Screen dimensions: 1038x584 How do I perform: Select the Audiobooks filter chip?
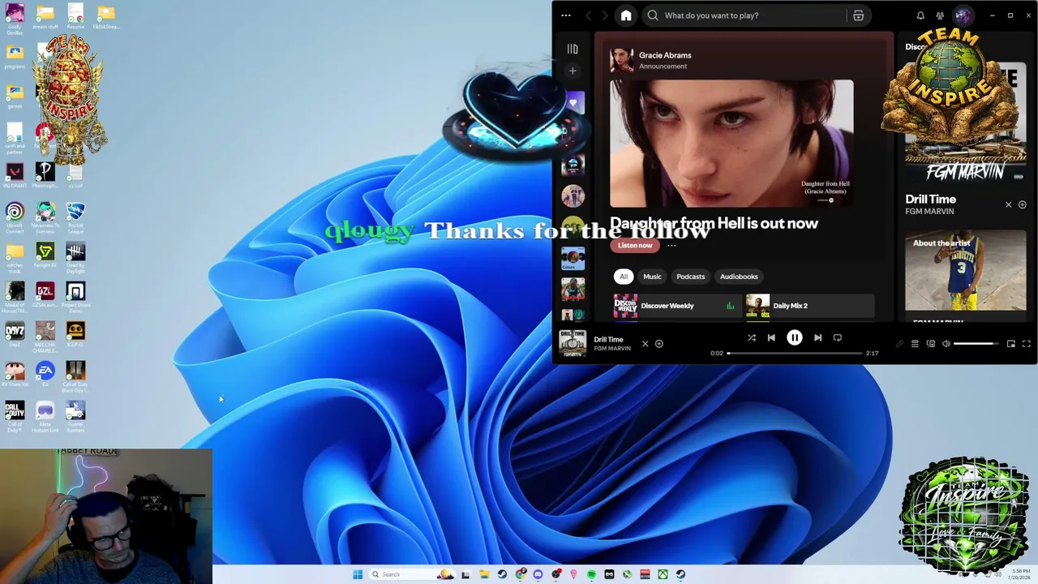[x=739, y=277]
